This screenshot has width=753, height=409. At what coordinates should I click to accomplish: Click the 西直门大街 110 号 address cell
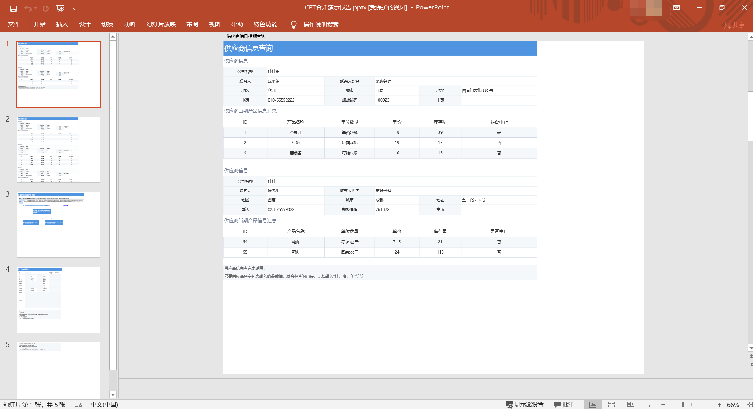tap(499, 91)
